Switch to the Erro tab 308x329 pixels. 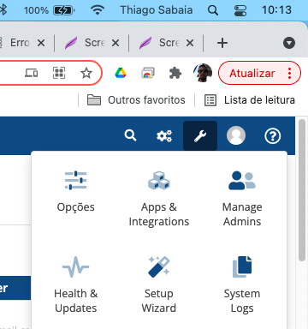tap(20, 43)
